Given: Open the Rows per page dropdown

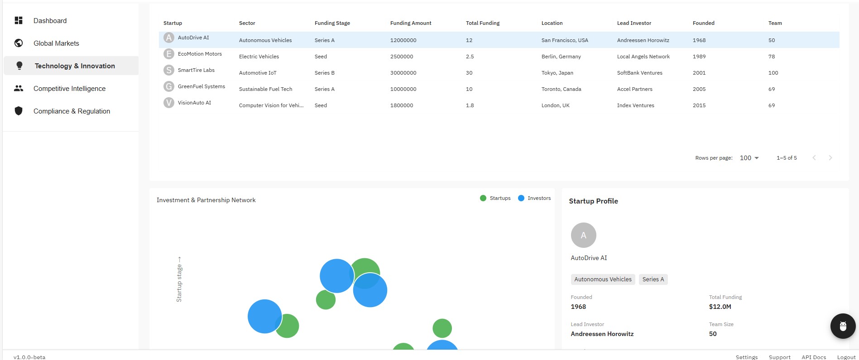Looking at the screenshot, I should (749, 158).
